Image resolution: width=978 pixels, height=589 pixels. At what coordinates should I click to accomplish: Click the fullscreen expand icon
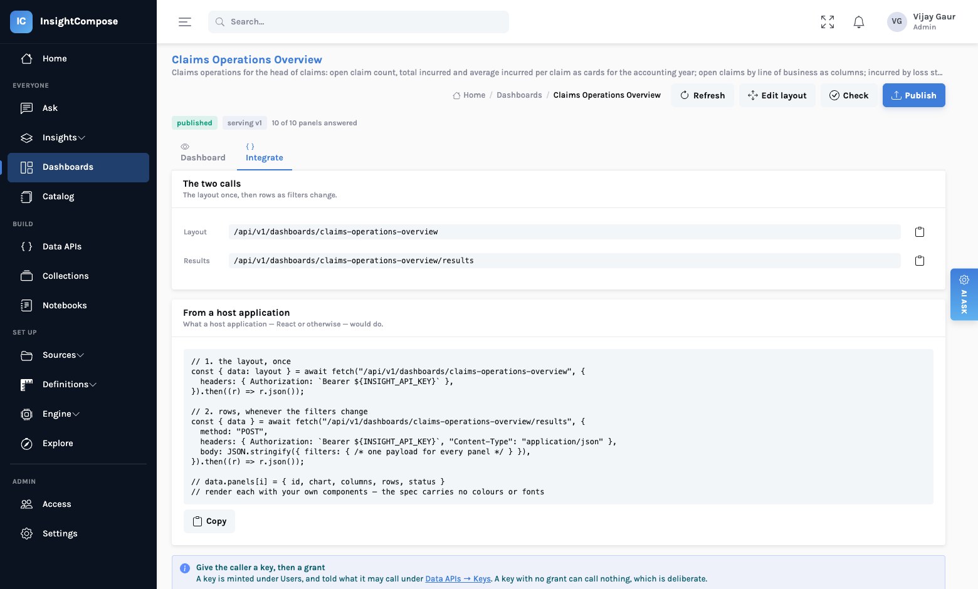(828, 22)
